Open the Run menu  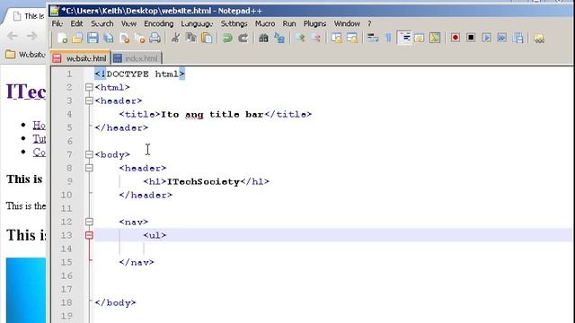click(x=289, y=23)
